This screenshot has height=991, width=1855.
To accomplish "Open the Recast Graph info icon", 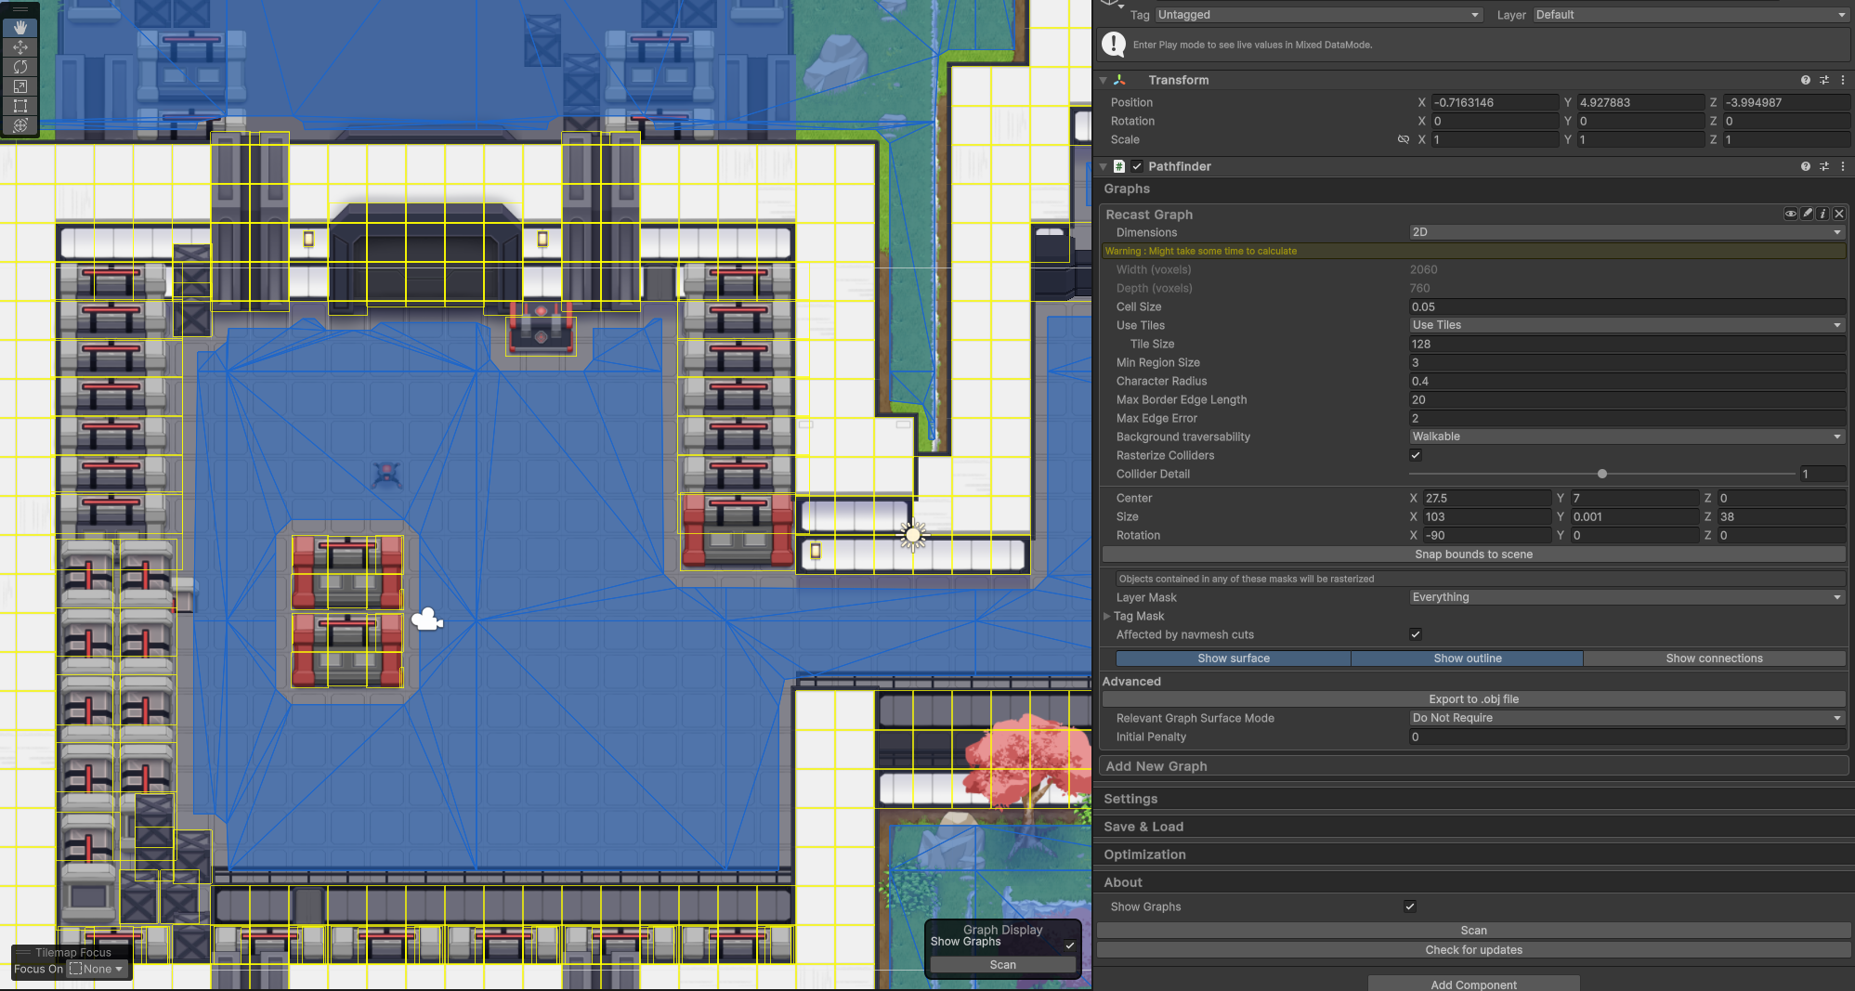I will pos(1822,214).
